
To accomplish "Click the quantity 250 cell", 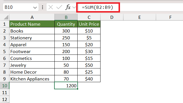I will click(66, 38).
